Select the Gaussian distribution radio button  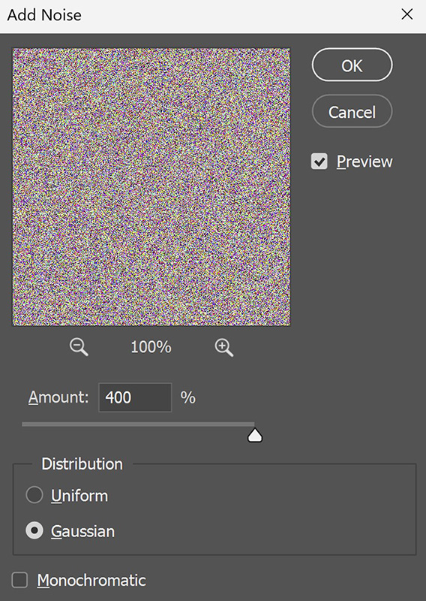pyautogui.click(x=34, y=530)
